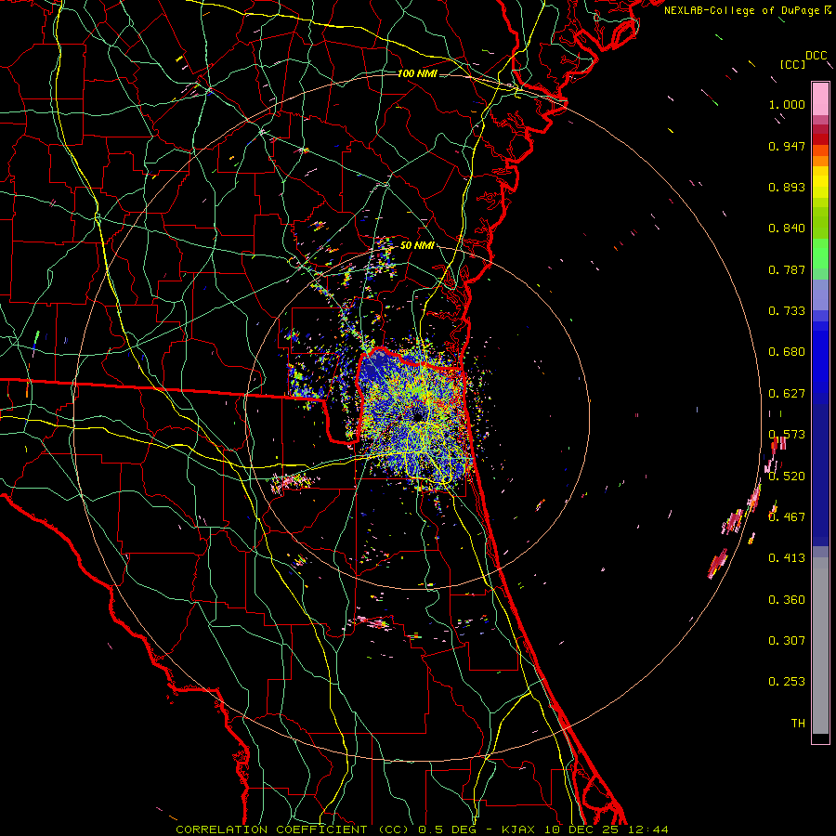Click the 0.253 scale value
The width and height of the screenshot is (836, 836).
coord(787,682)
